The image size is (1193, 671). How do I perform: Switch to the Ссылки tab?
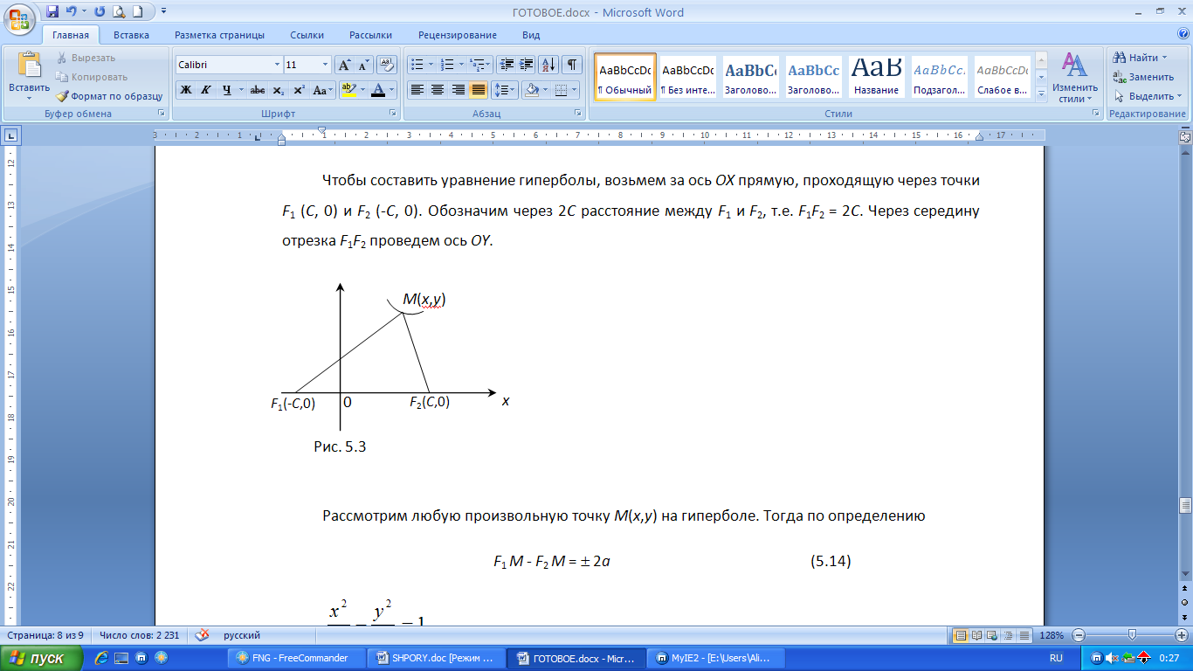(307, 35)
